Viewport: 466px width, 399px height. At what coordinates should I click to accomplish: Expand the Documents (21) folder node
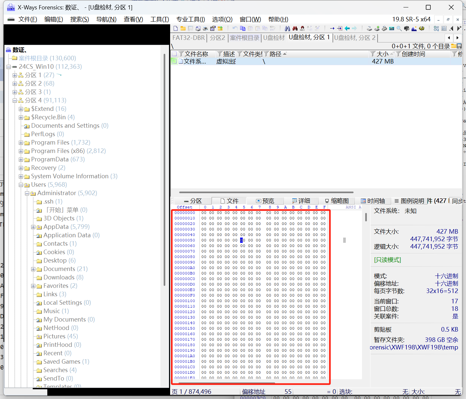[33, 269]
